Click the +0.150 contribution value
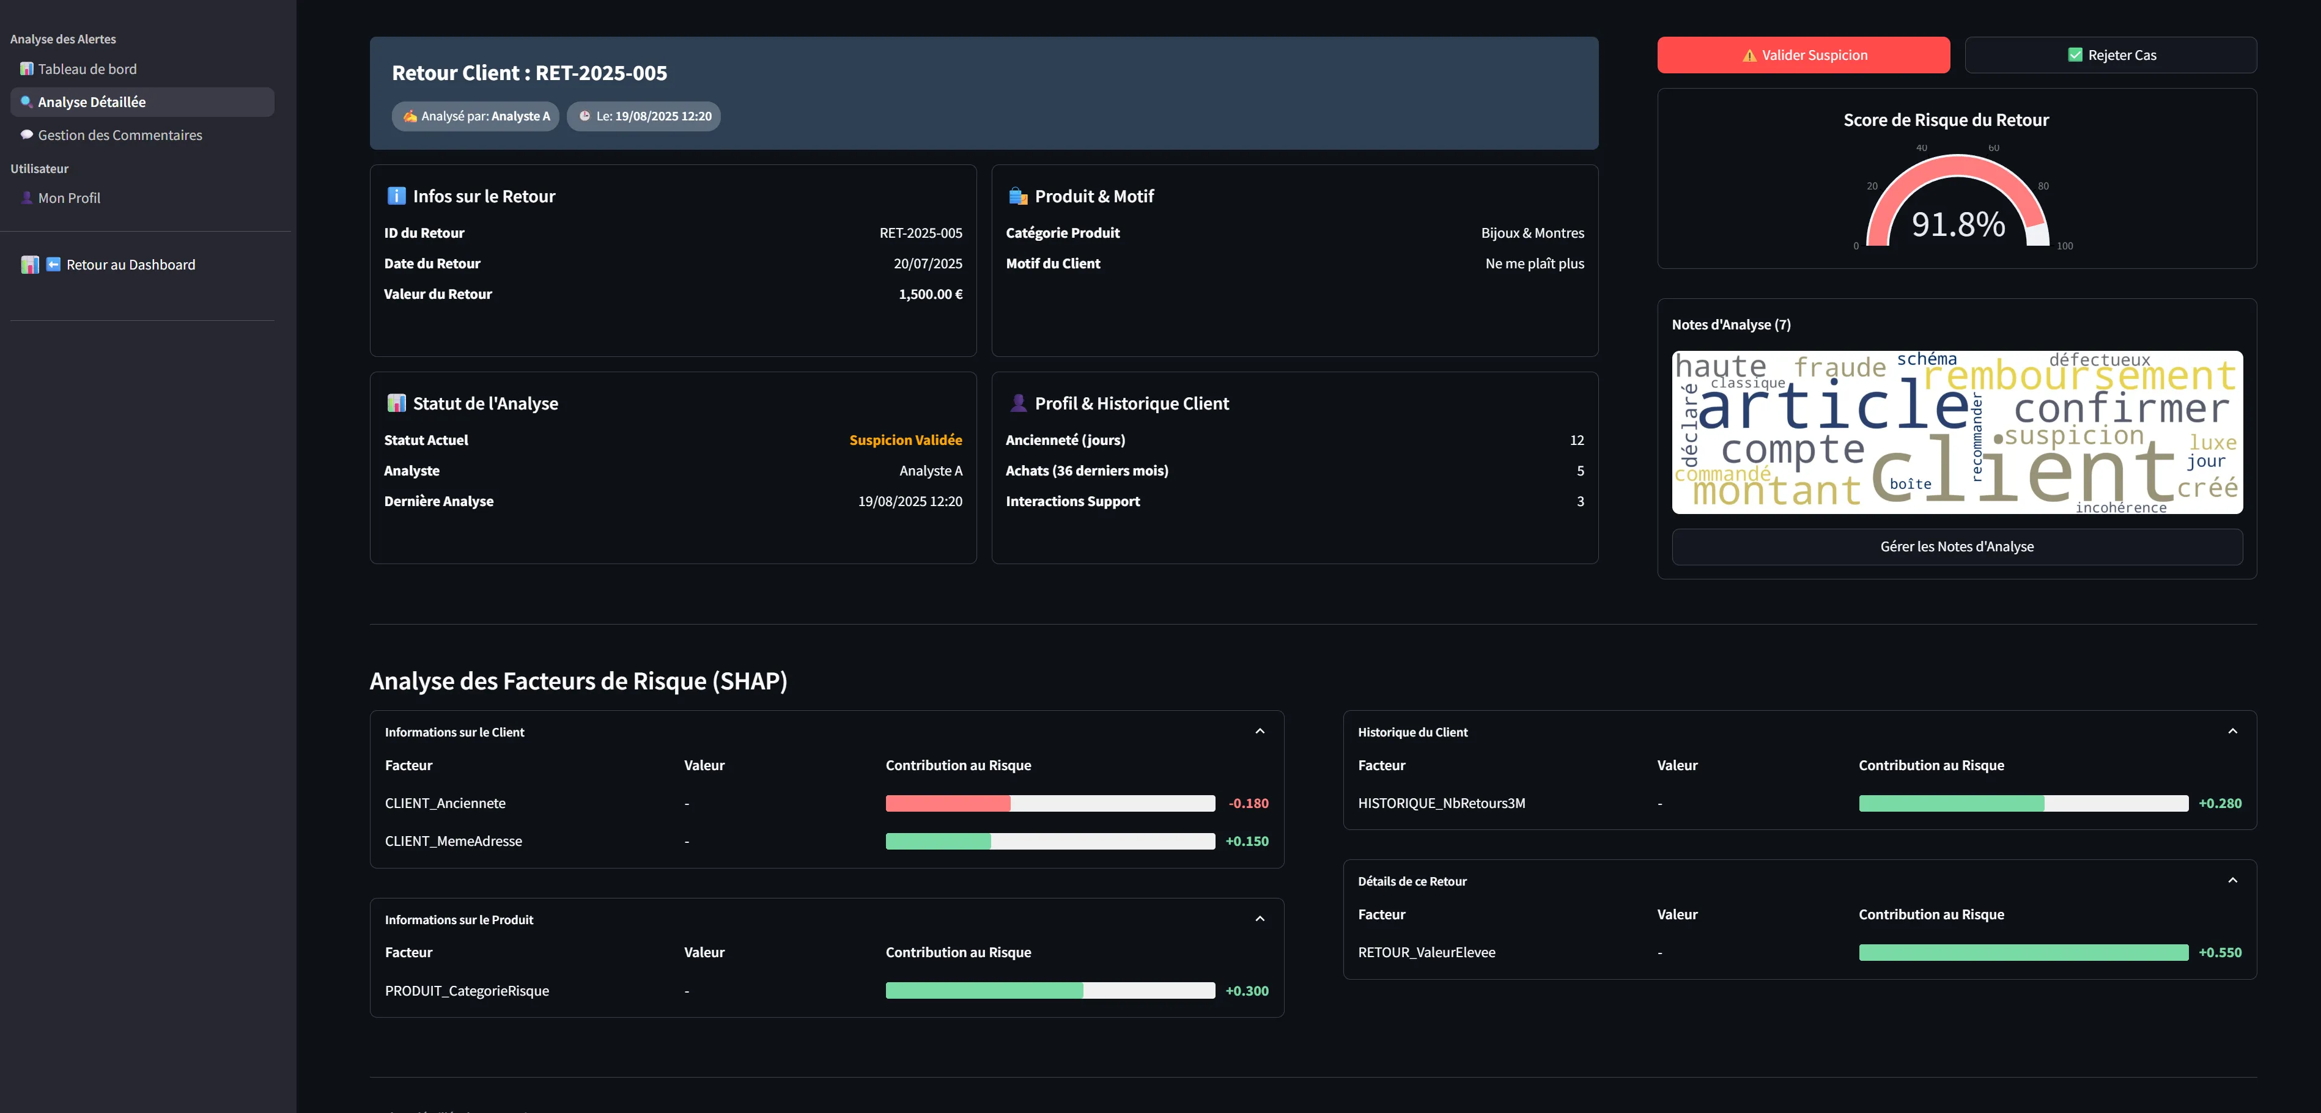The image size is (2321, 1113). [x=1247, y=841]
